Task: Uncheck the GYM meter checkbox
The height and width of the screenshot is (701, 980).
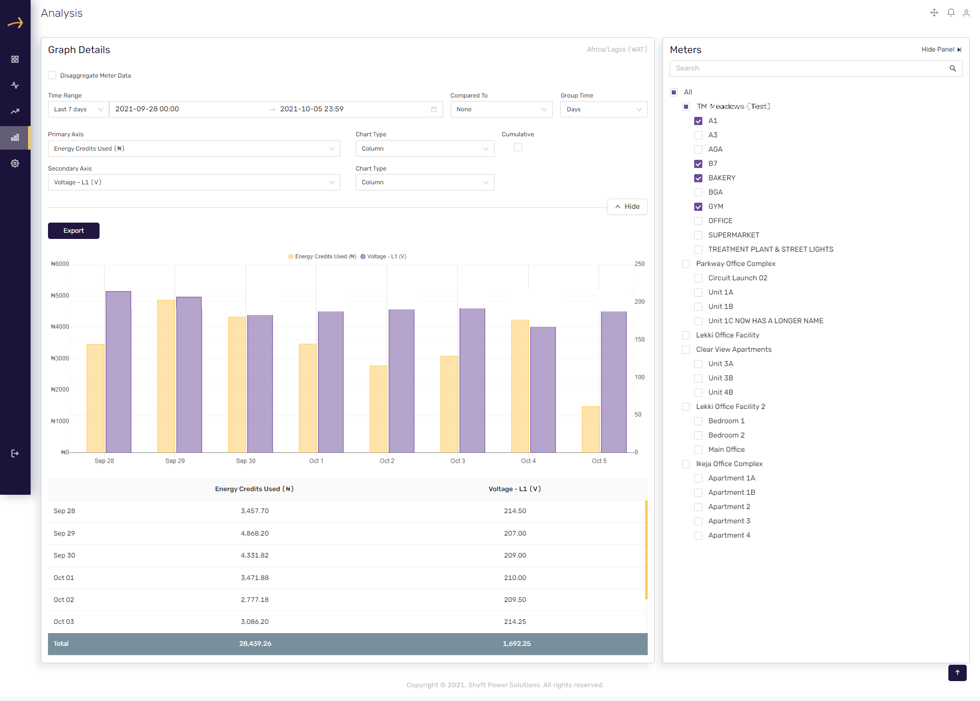Action: [698, 207]
